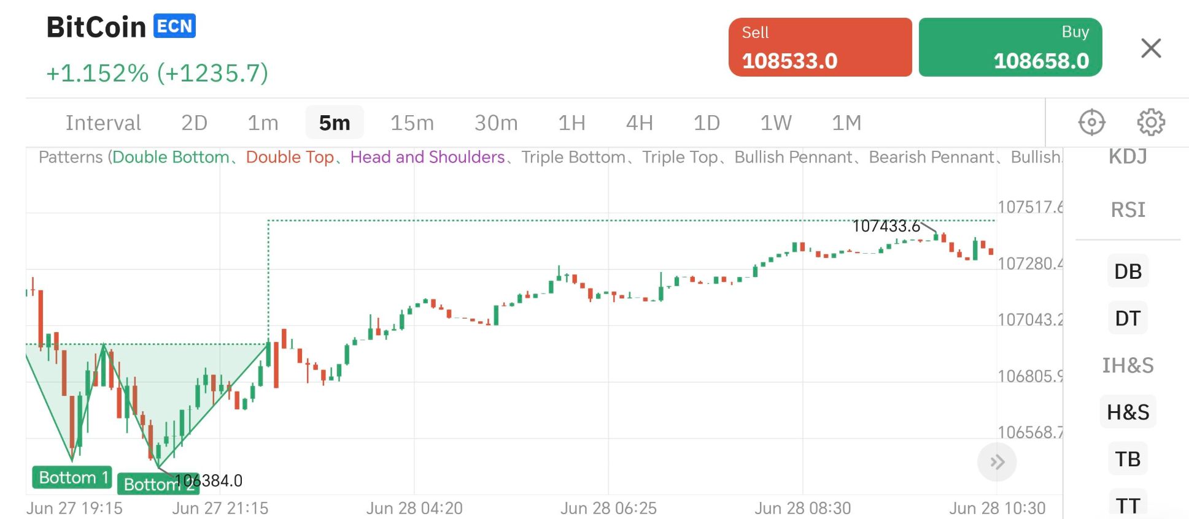Screen dimensions: 1189x519
Task: Enable the IH&S pattern indicator
Action: click(1128, 365)
